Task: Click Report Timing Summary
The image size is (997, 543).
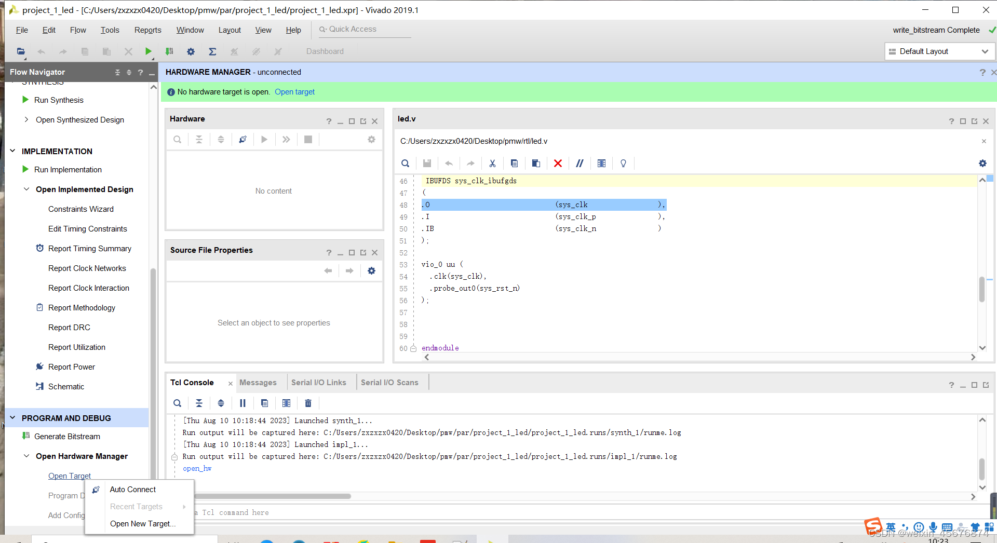Action: coord(90,249)
